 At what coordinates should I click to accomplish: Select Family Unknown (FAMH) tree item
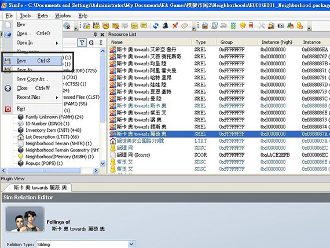click(54, 117)
